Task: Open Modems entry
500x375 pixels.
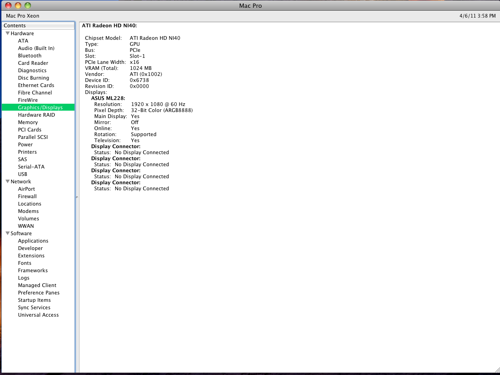Action: click(28, 211)
